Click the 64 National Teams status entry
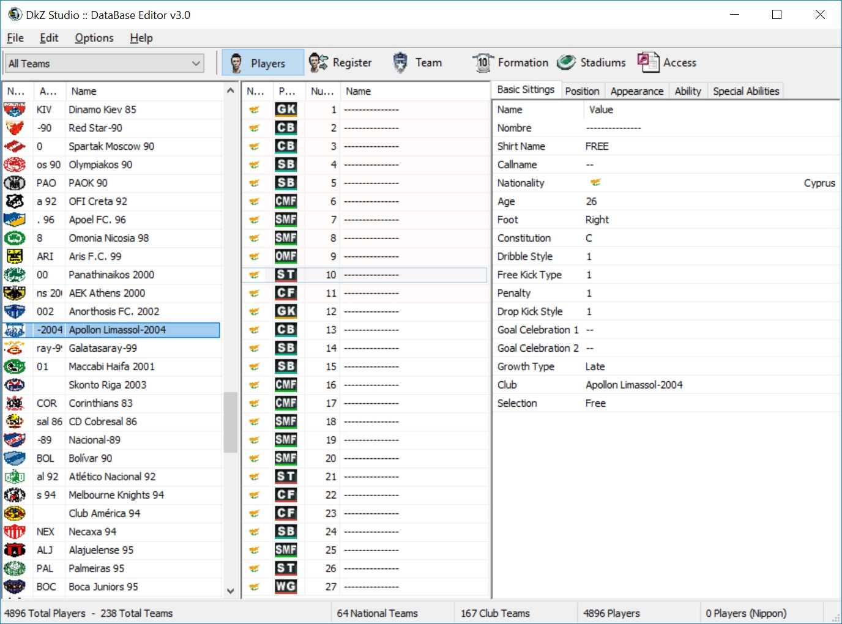This screenshot has width=842, height=624. tap(378, 613)
